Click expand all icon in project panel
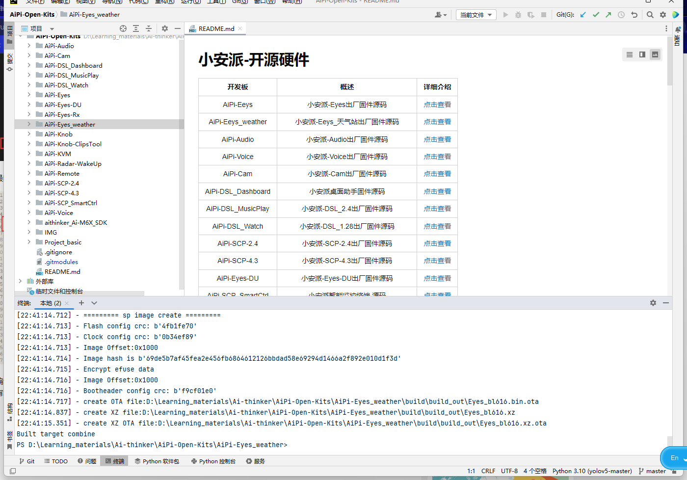The width and height of the screenshot is (687, 480). pos(136,28)
